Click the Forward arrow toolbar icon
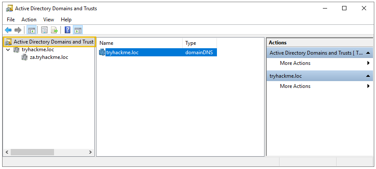376x169 pixels. coord(18,30)
